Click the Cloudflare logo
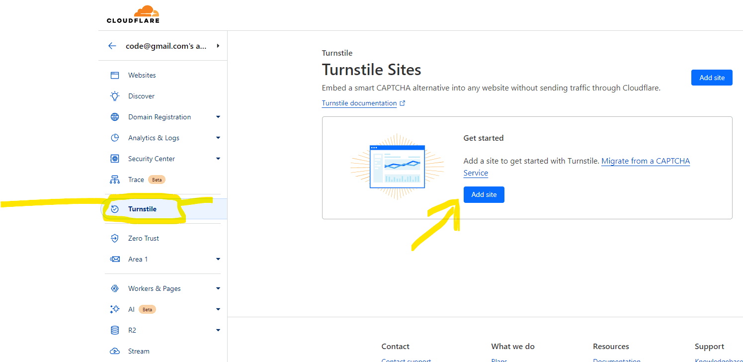 coord(133,14)
